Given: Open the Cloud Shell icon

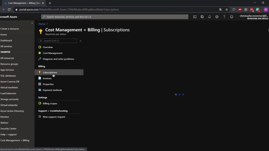Looking at the screenshot, I should (195, 17).
